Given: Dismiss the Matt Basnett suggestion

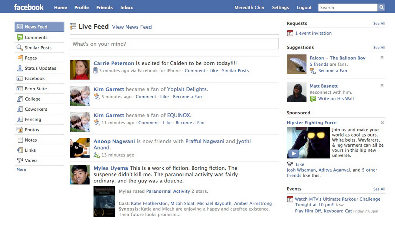Looking at the screenshot, I should [382, 85].
